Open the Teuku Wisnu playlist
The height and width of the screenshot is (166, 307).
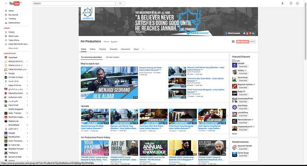click(x=14, y=40)
